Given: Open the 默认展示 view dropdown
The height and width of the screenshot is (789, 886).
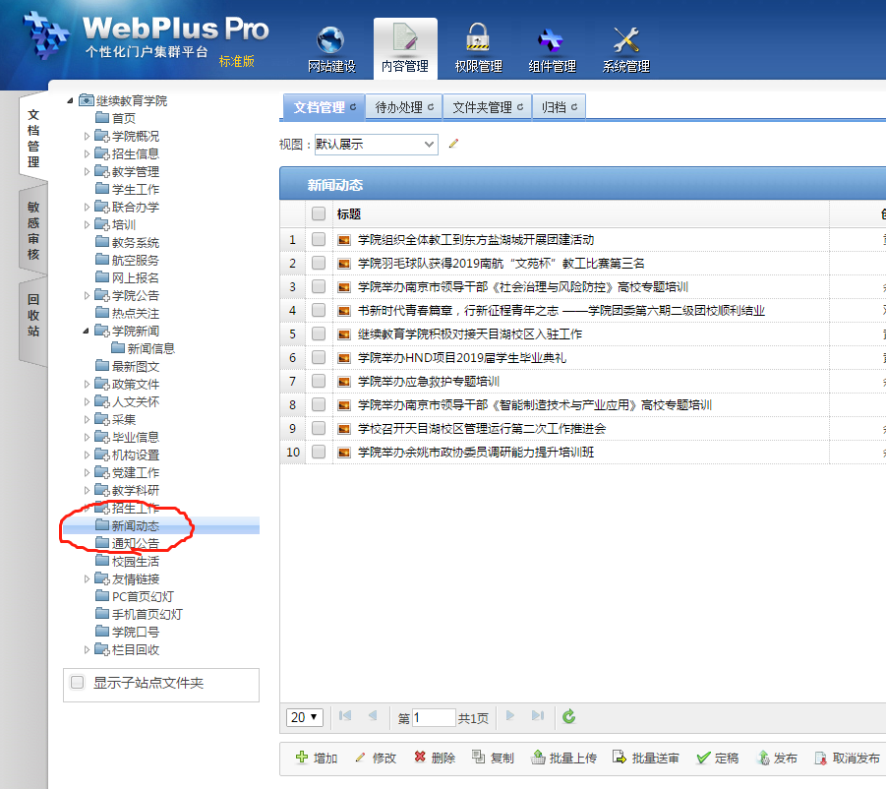Looking at the screenshot, I should coord(376,144).
